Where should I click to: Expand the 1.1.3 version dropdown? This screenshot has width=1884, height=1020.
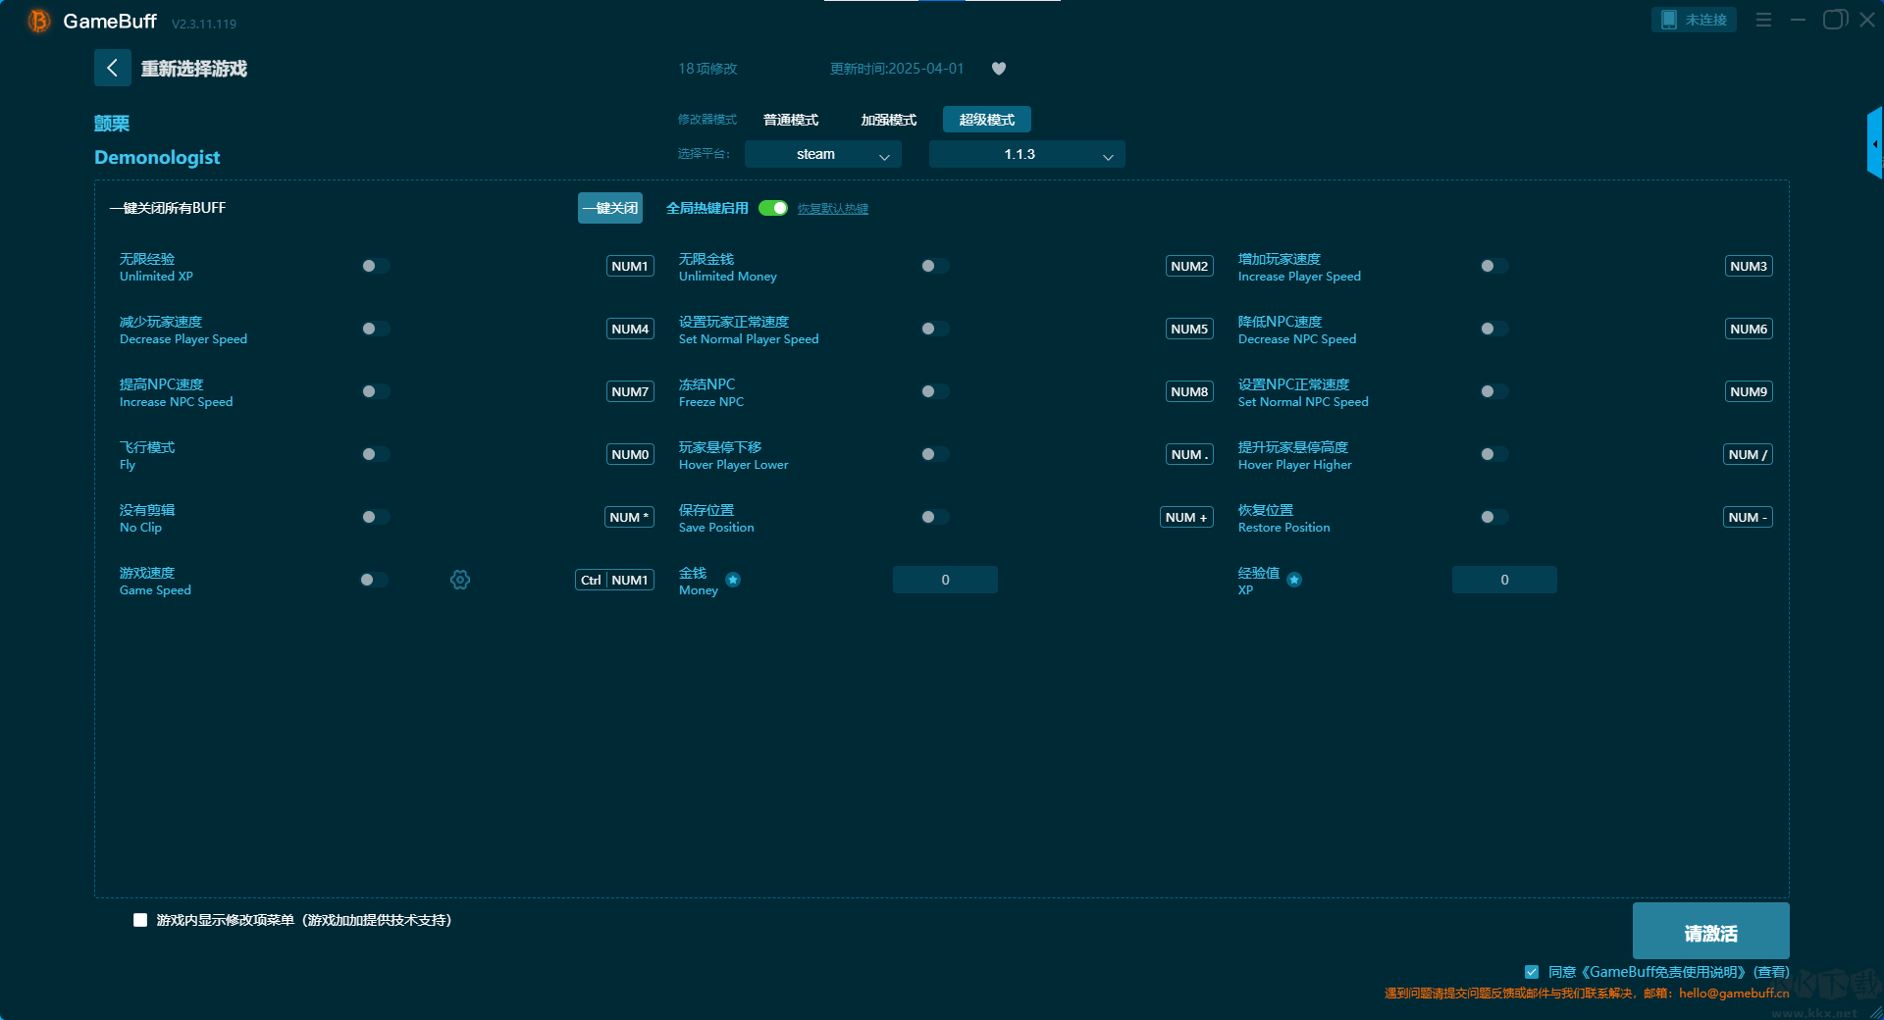pyautogui.click(x=1026, y=154)
